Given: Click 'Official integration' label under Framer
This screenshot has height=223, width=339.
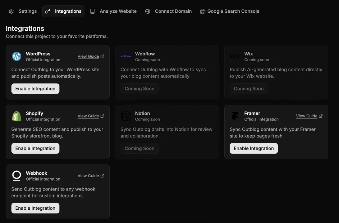Looking at the screenshot, I should (x=261, y=119).
